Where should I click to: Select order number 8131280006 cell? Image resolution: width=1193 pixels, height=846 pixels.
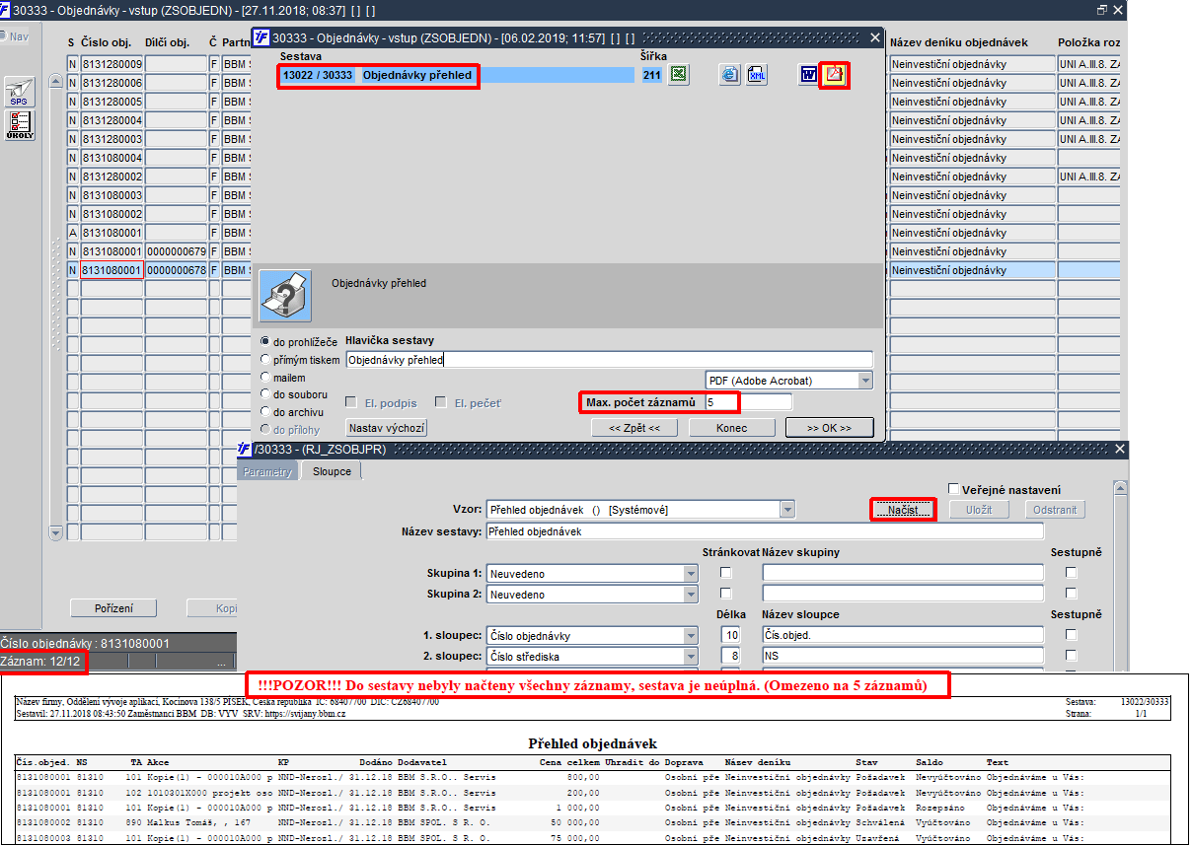pyautogui.click(x=112, y=83)
